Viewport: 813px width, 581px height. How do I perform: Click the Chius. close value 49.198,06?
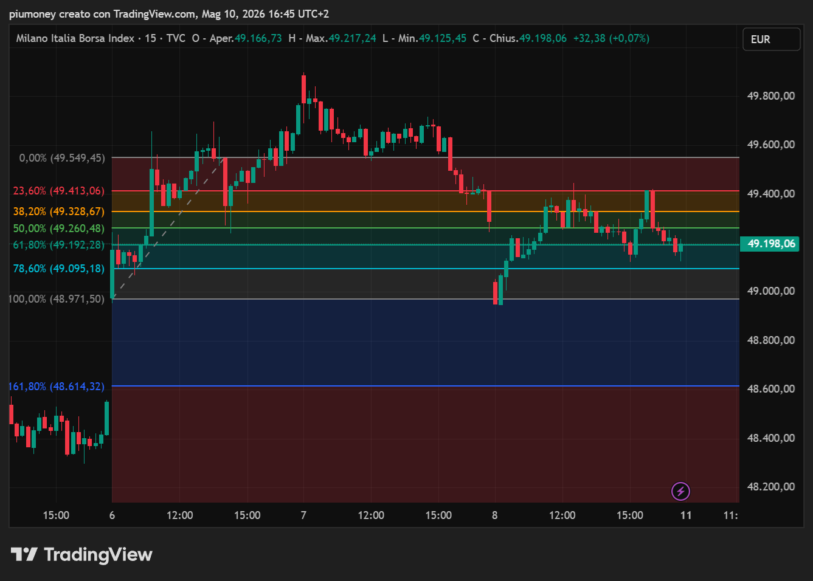543,38
